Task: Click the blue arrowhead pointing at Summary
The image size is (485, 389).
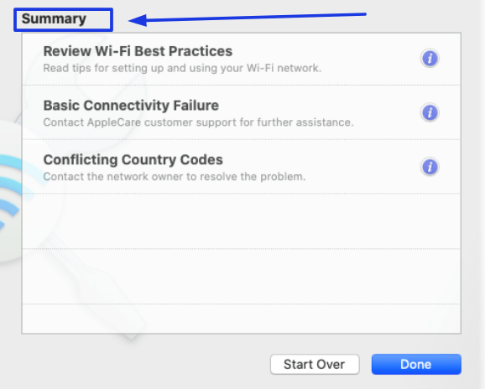Action: tap(138, 20)
